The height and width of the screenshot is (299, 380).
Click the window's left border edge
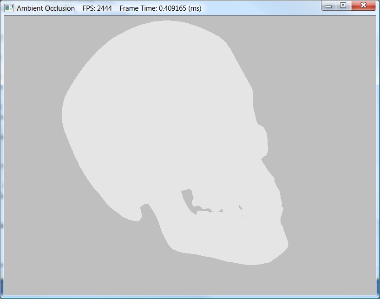[1, 153]
